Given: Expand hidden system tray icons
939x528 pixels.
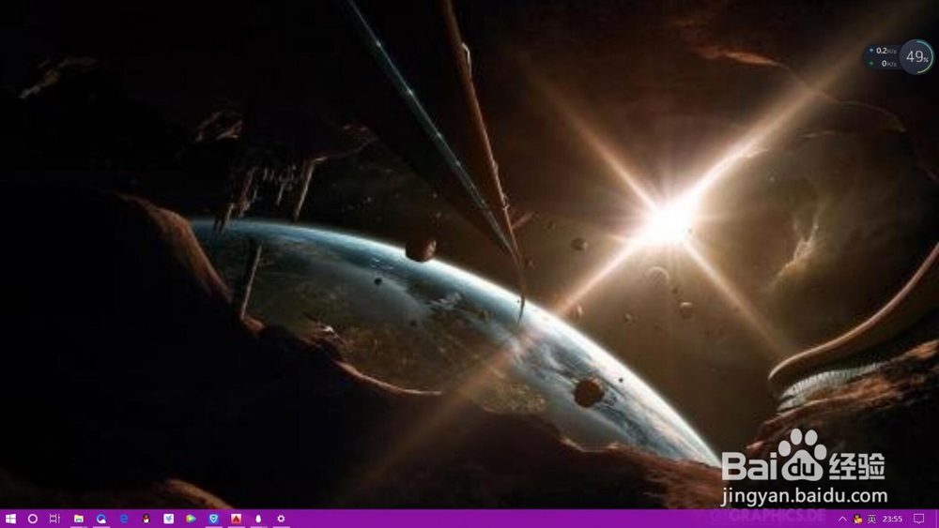Looking at the screenshot, I should pos(842,519).
